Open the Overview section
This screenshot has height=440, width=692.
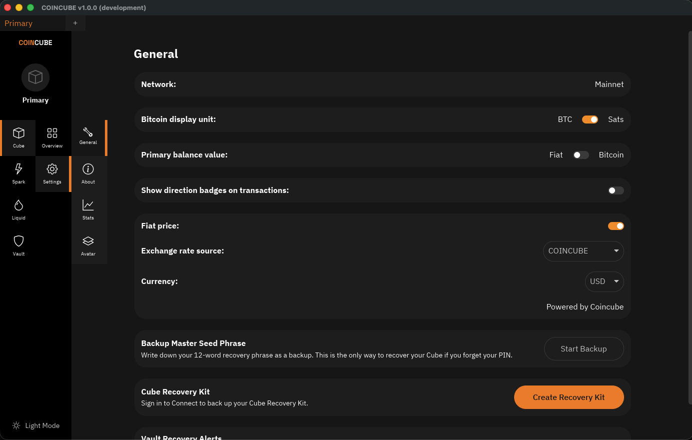[52, 138]
